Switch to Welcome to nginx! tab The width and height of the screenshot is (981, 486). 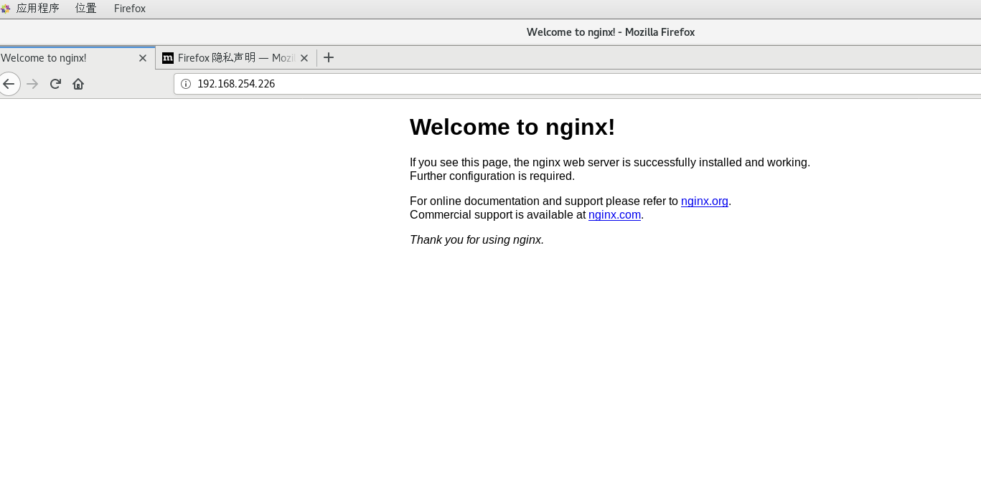[78, 58]
